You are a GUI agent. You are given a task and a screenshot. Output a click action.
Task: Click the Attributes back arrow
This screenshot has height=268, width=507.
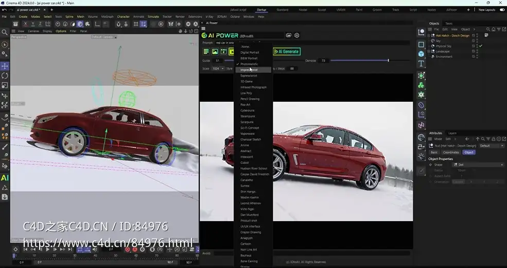(467, 139)
